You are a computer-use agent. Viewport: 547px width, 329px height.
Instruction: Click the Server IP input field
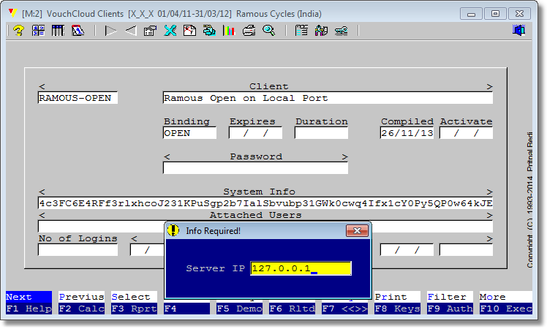(301, 268)
